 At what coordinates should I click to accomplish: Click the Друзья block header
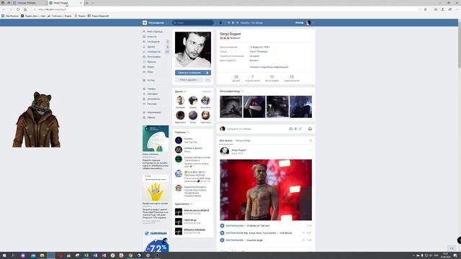pyautogui.click(x=179, y=91)
